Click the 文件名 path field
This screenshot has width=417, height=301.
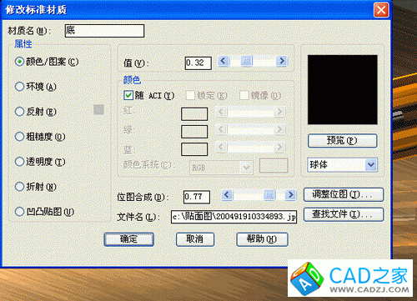[x=234, y=217]
